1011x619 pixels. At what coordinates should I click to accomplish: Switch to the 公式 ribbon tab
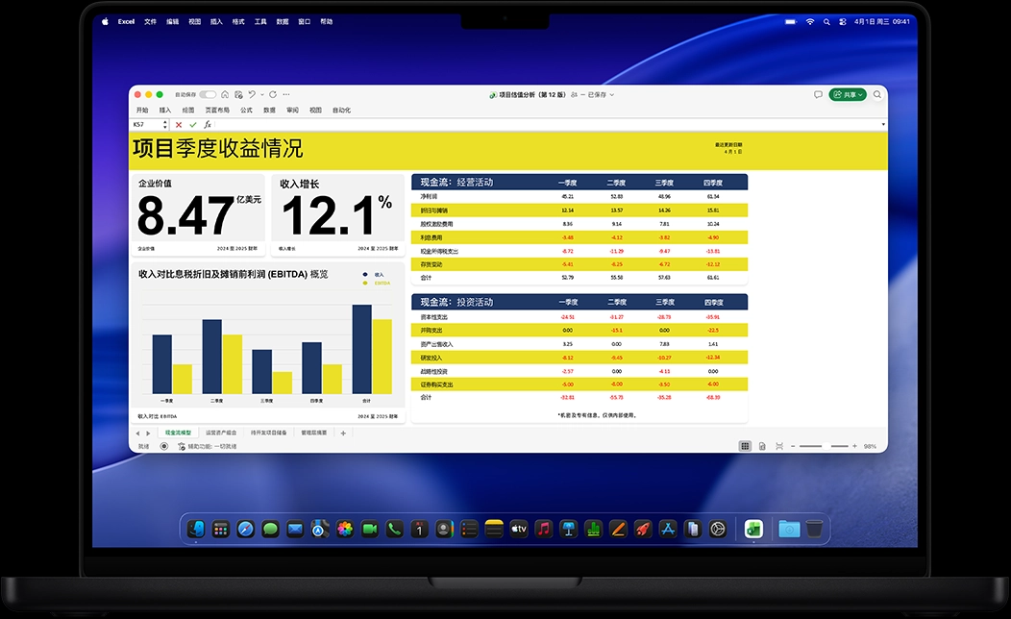244,109
